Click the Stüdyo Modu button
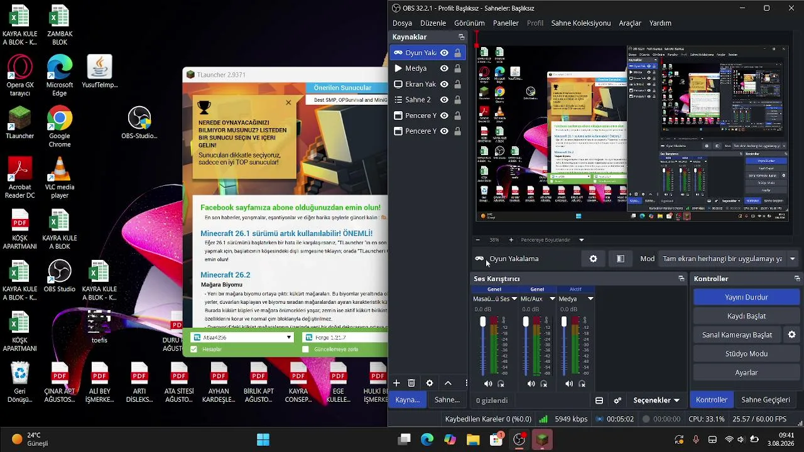This screenshot has width=804, height=452. [746, 353]
